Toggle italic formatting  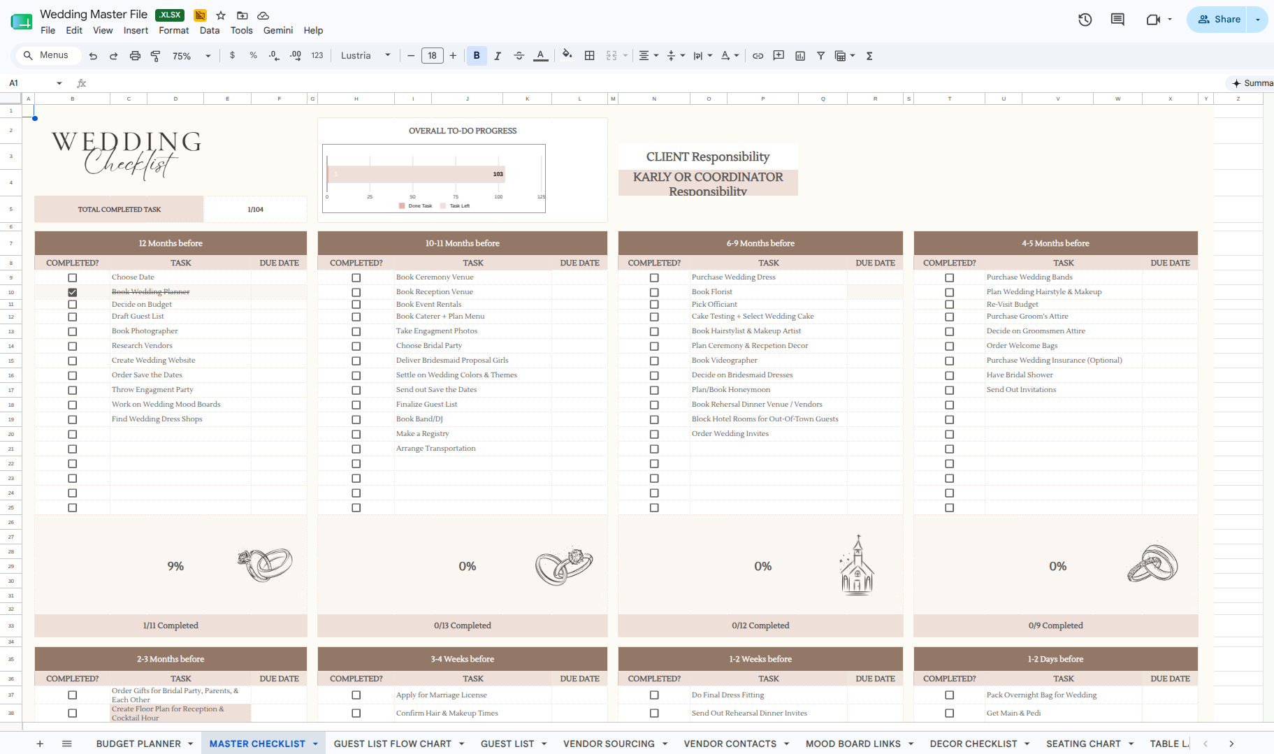coord(498,56)
